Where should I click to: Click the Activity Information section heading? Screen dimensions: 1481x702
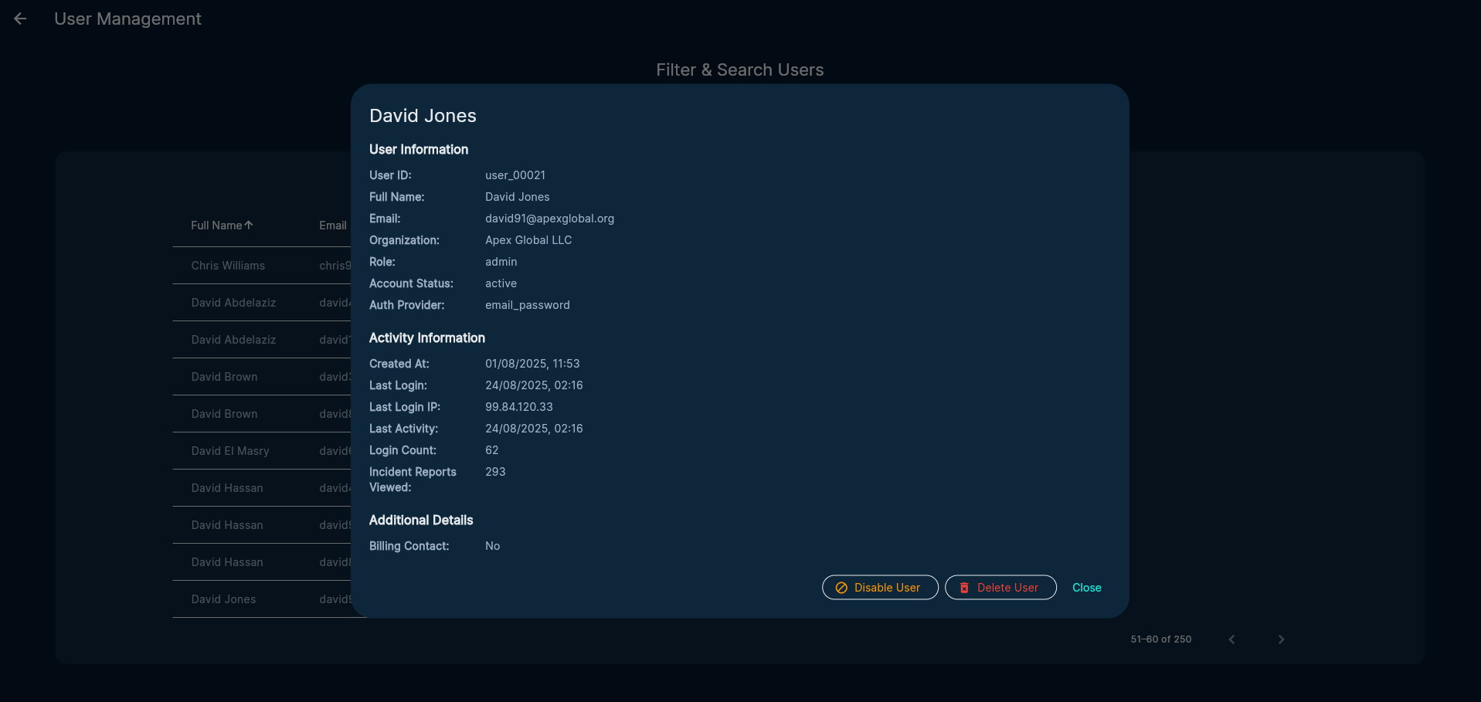click(x=427, y=338)
